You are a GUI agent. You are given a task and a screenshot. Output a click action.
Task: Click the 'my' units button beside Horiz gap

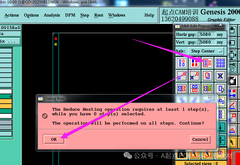click(220, 34)
